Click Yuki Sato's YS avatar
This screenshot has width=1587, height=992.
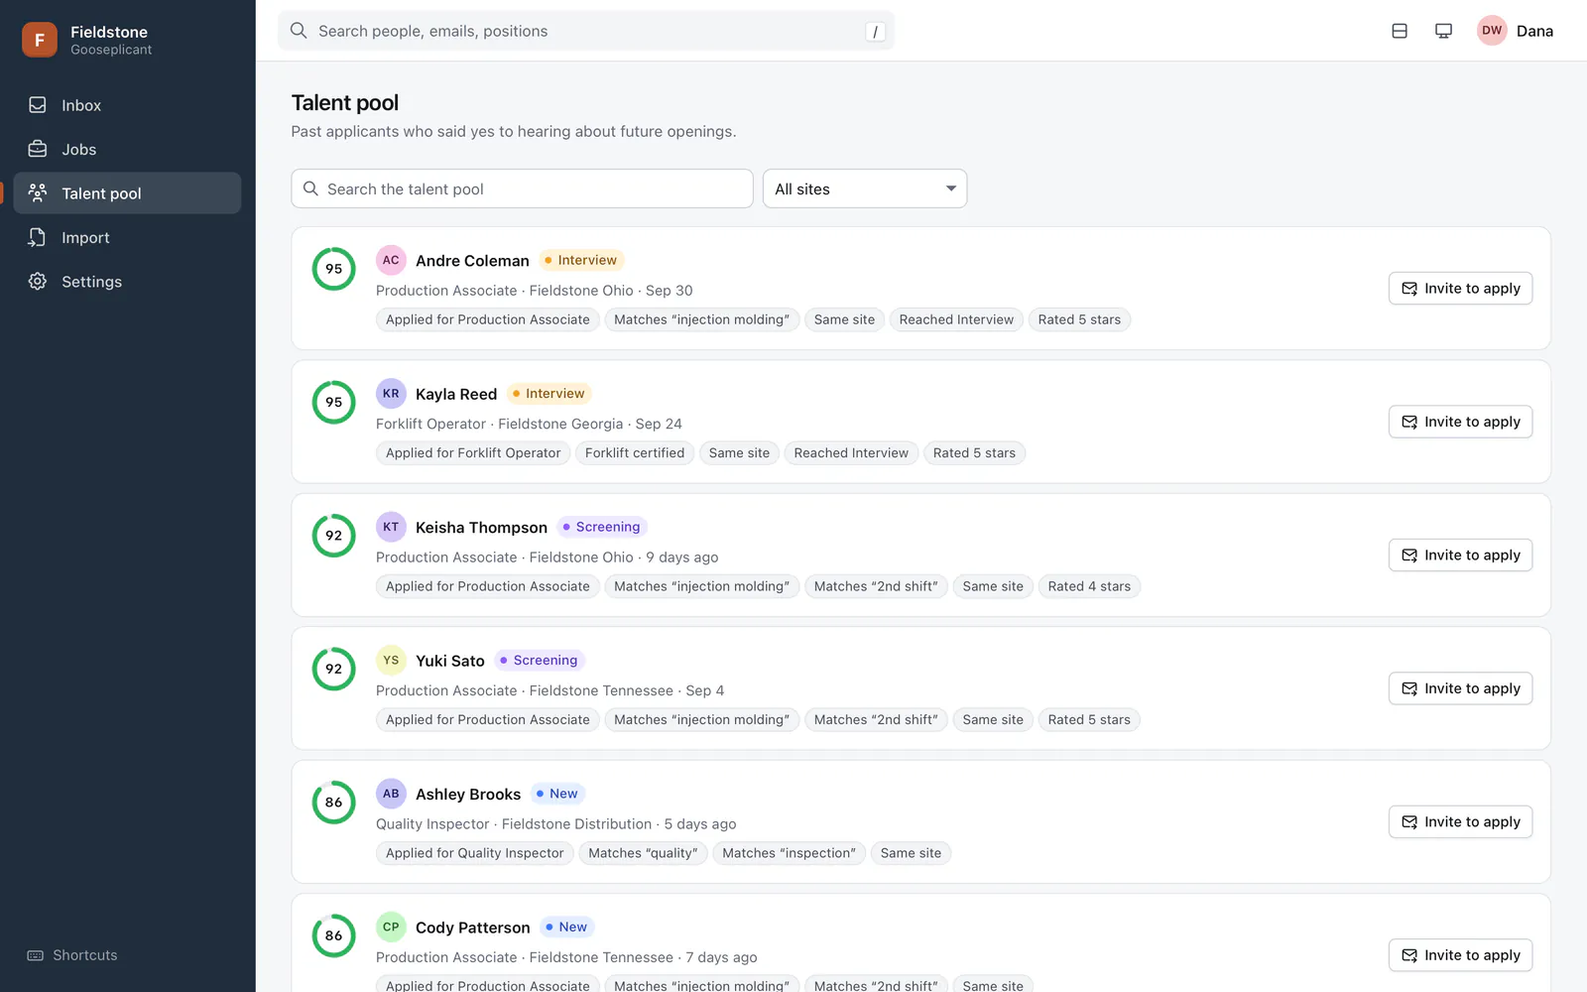391,660
